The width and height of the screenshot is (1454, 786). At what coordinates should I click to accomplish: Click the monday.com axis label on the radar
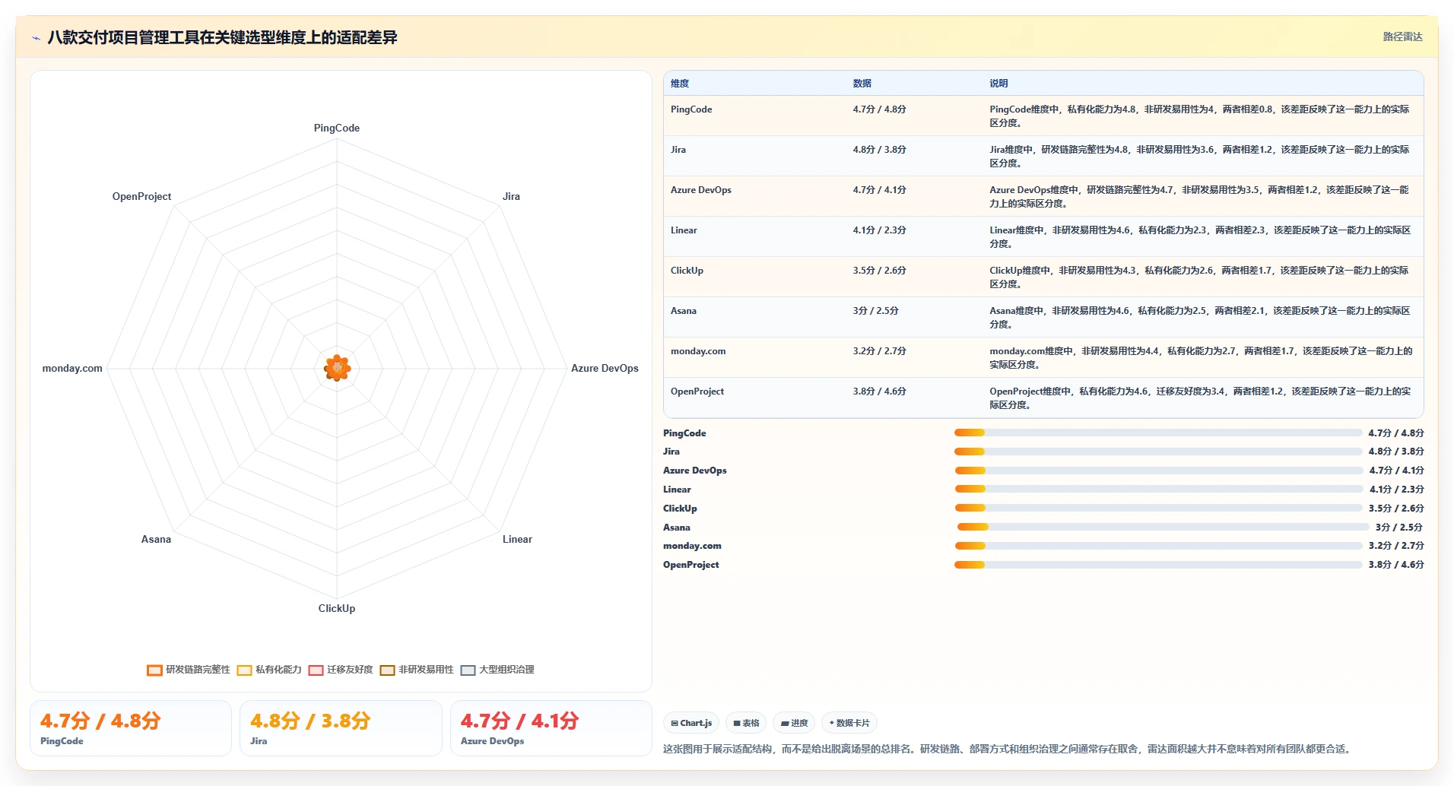click(72, 368)
